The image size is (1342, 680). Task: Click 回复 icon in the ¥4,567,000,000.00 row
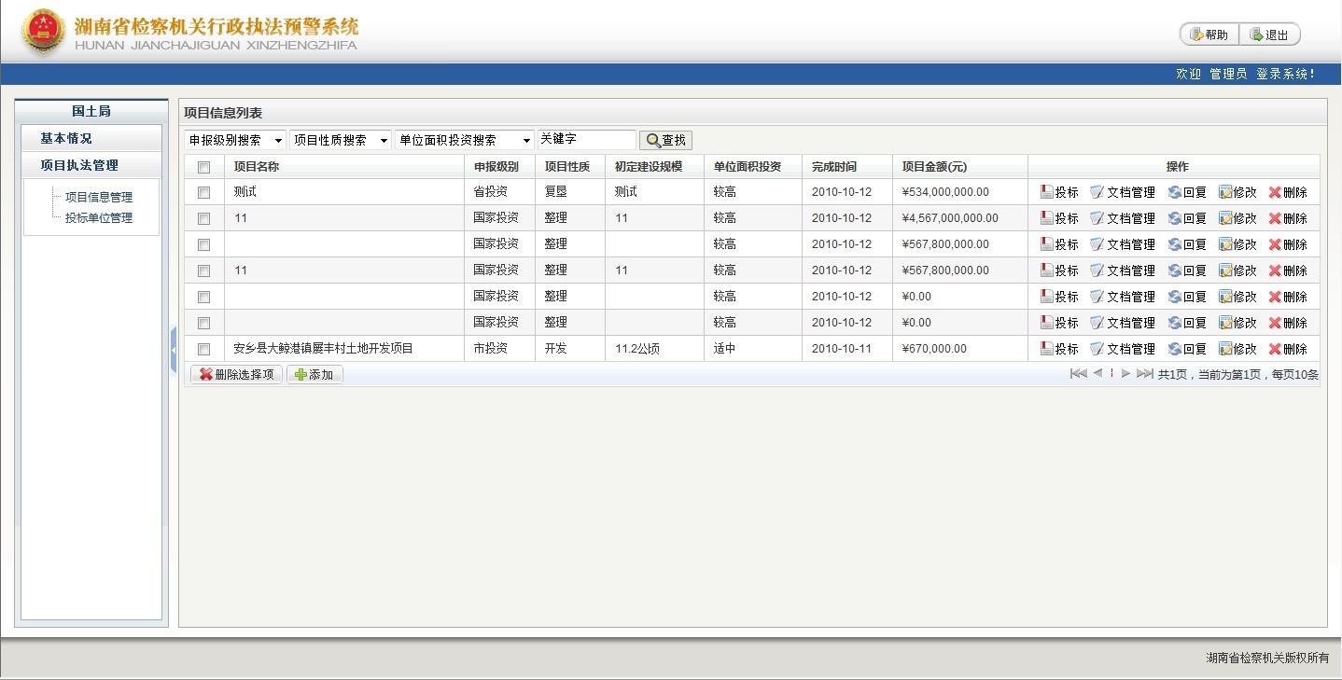[x=1174, y=218]
